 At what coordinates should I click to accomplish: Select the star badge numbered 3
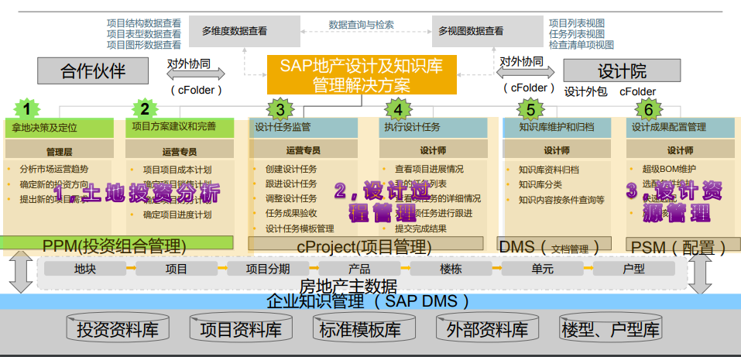280,110
